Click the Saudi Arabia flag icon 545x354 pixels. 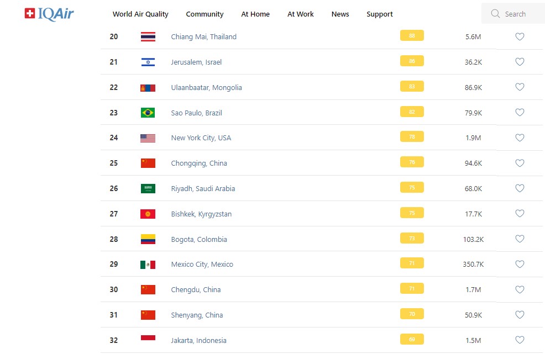pyautogui.click(x=148, y=189)
